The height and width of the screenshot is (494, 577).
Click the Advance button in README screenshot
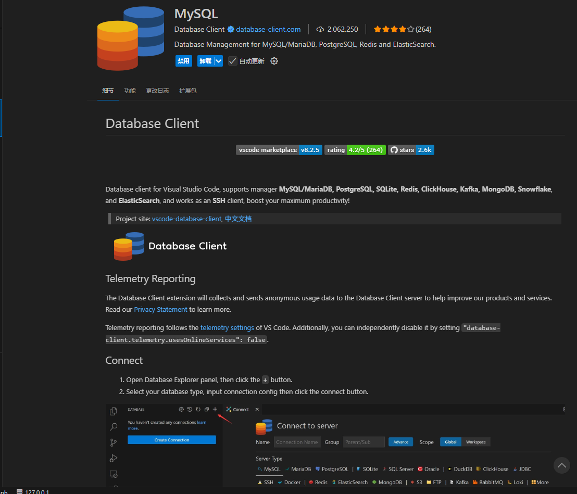tap(401, 442)
